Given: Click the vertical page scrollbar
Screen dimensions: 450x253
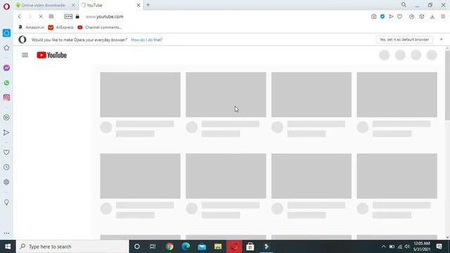Looking at the screenshot, I should click(447, 86).
